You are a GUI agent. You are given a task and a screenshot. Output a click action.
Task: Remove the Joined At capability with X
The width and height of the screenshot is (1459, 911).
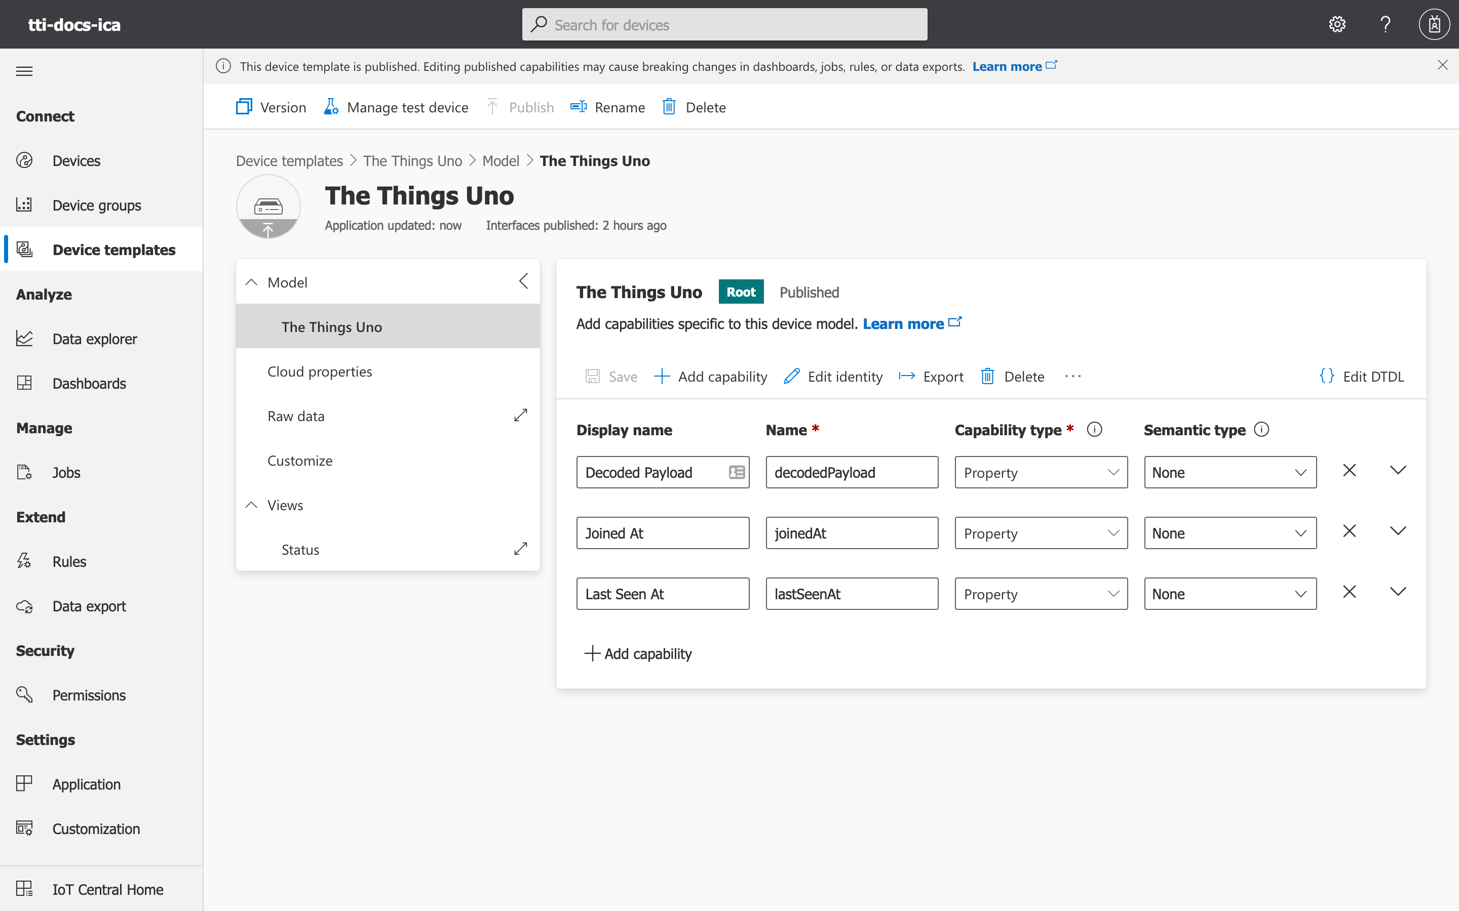[1349, 531]
